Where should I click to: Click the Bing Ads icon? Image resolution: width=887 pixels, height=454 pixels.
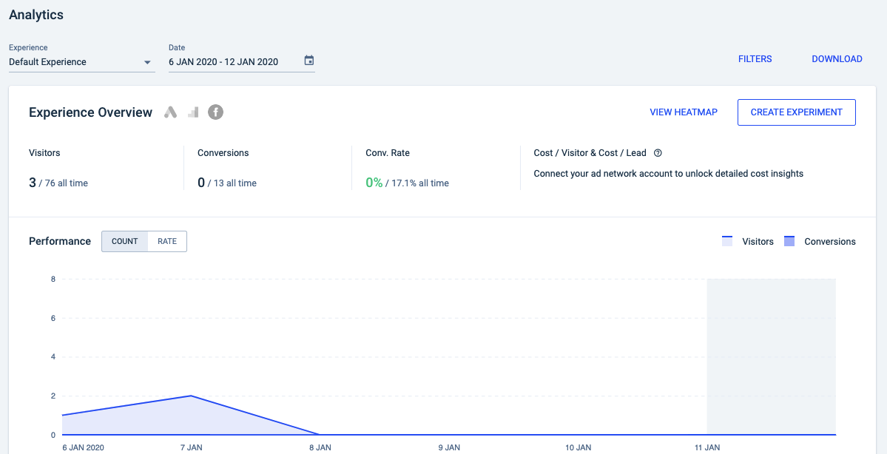click(x=194, y=112)
